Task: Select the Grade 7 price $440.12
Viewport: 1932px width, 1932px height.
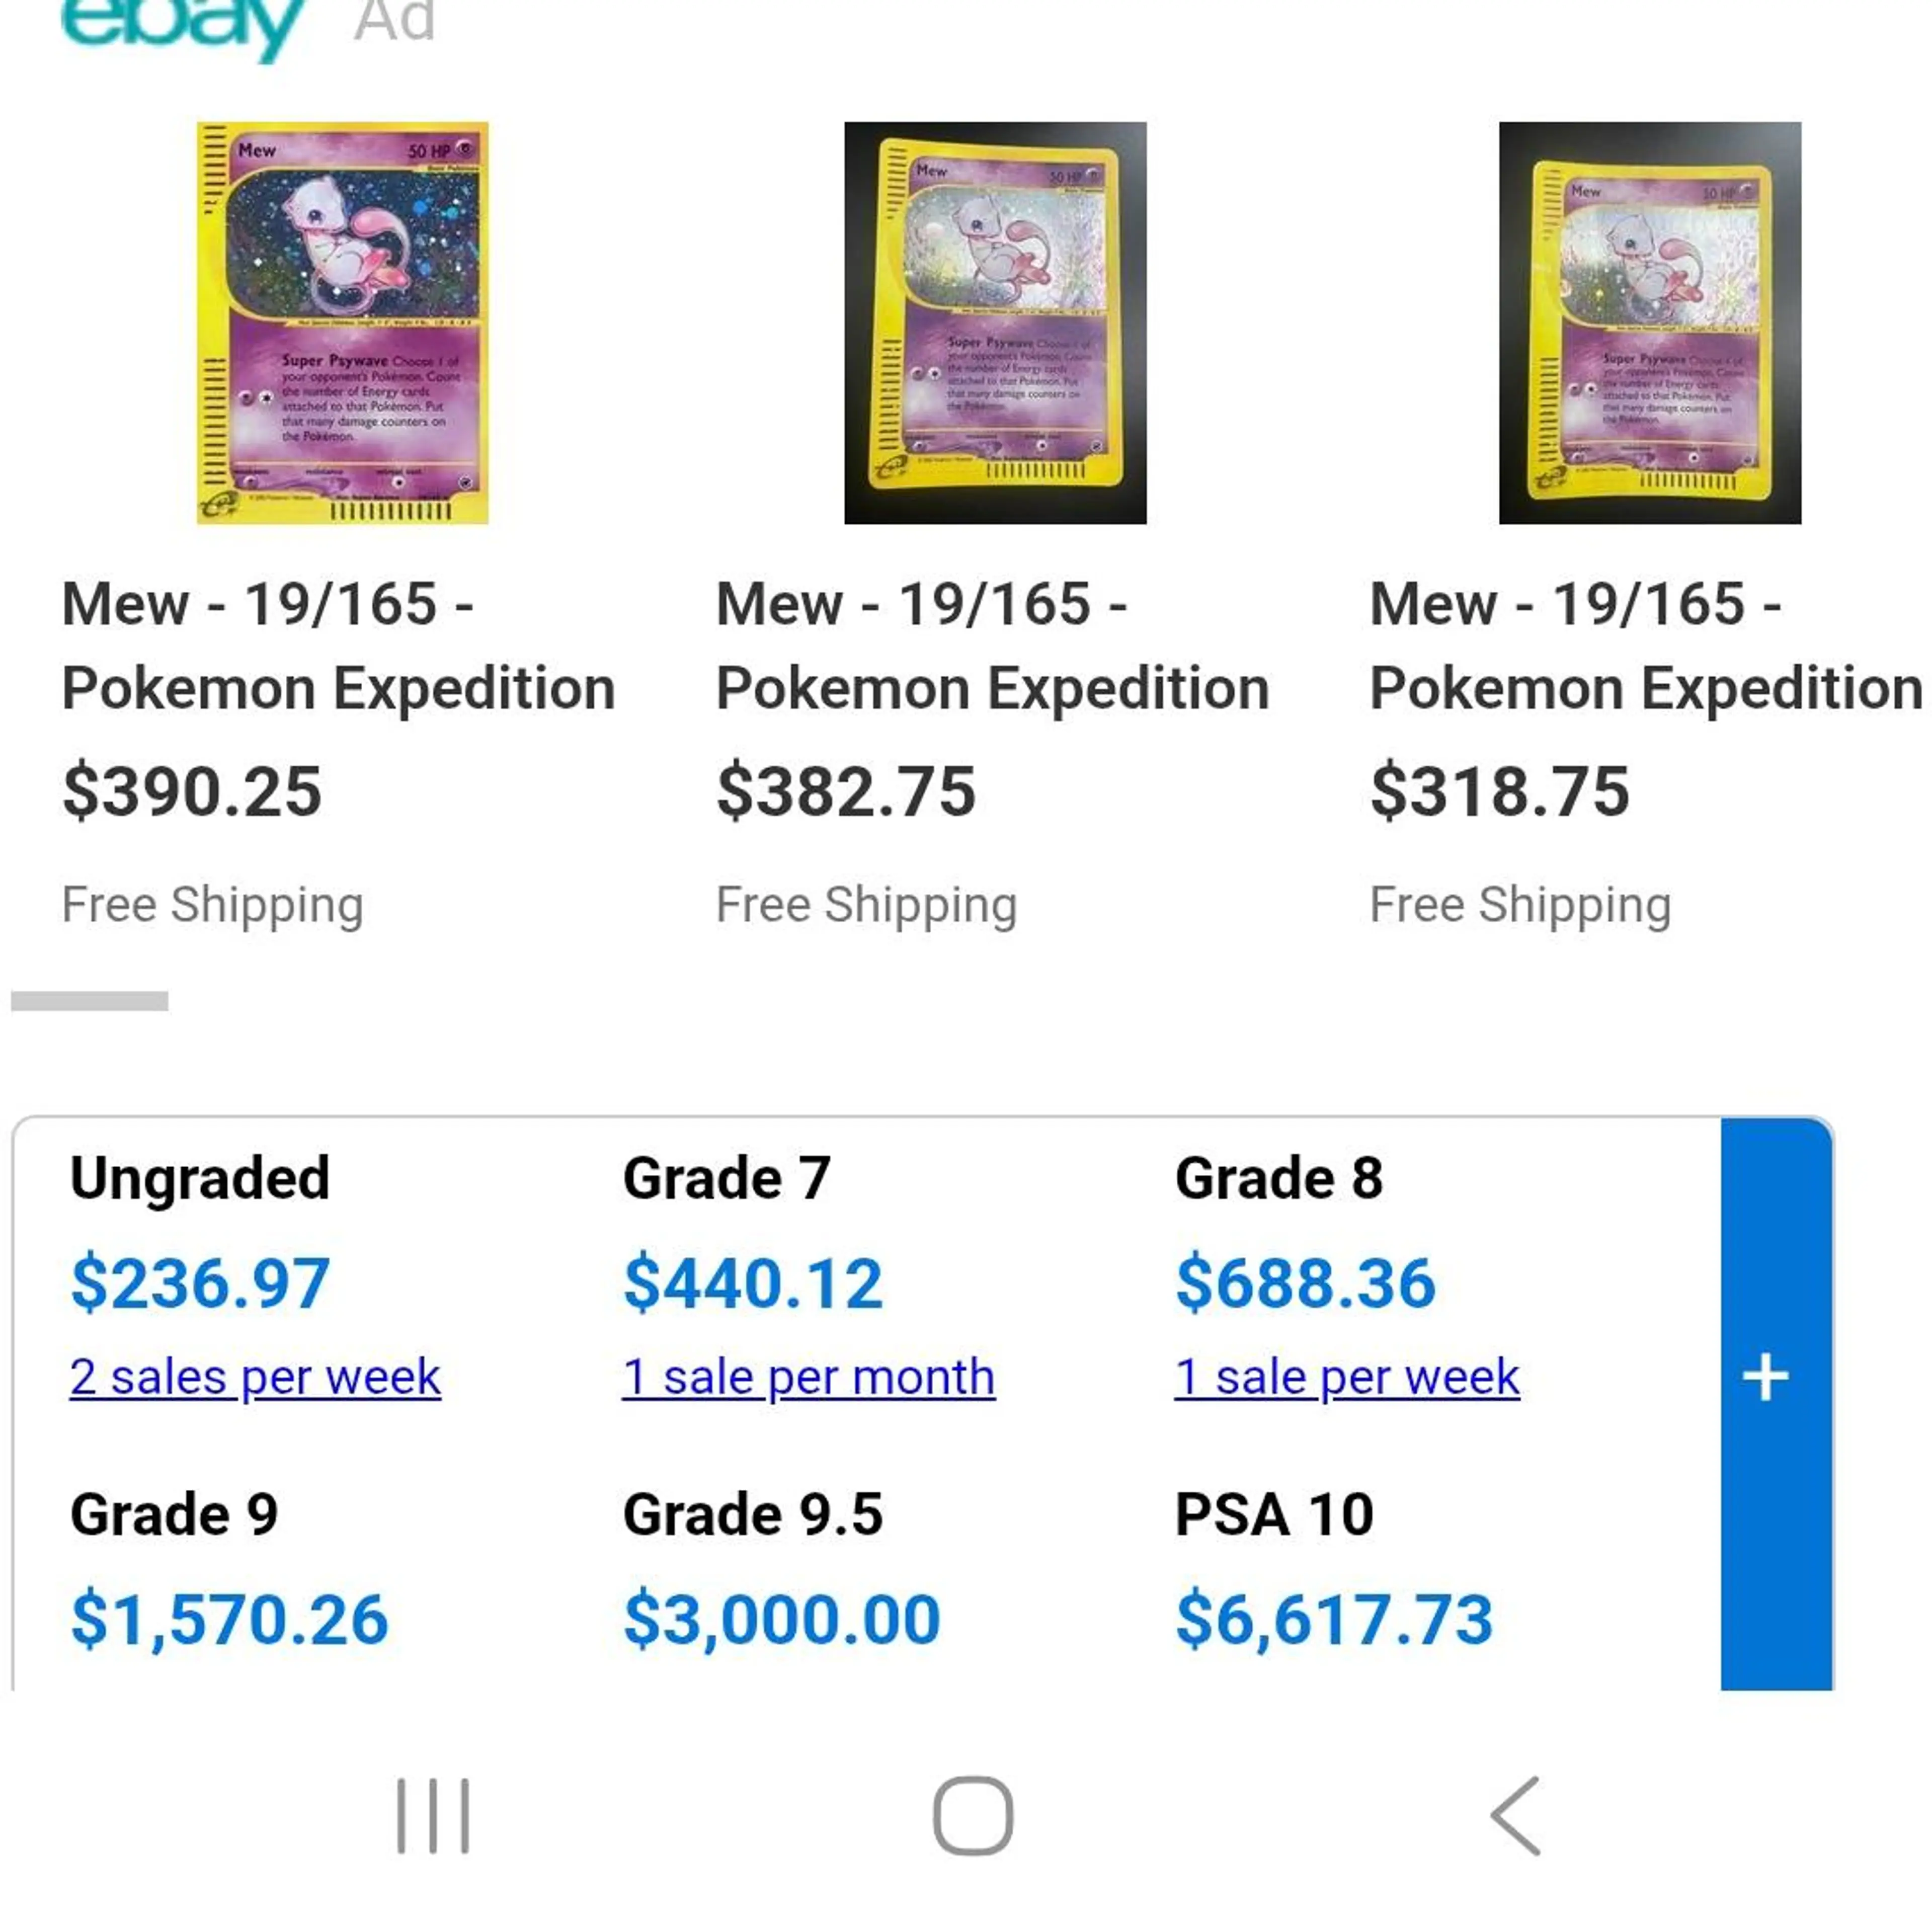Action: 753,1283
